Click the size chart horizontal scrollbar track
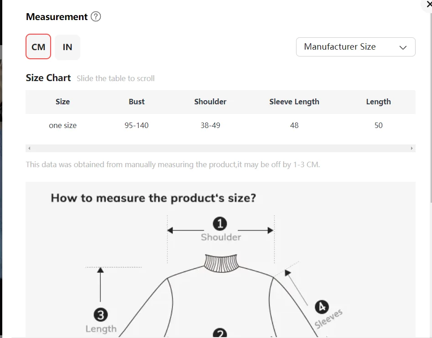Viewport: 432px width, 338px height. click(x=220, y=149)
